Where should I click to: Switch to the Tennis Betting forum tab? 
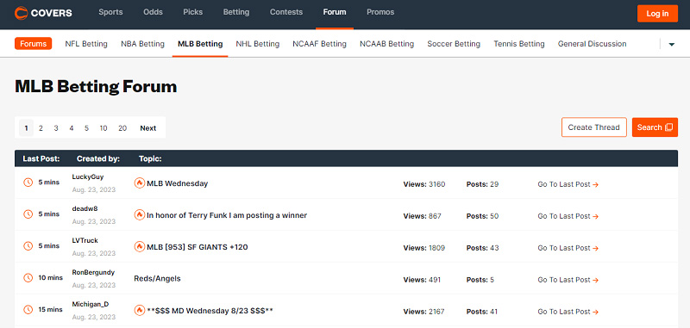[519, 44]
